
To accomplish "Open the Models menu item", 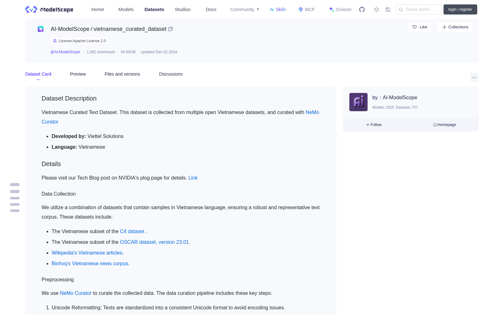I will [126, 9].
